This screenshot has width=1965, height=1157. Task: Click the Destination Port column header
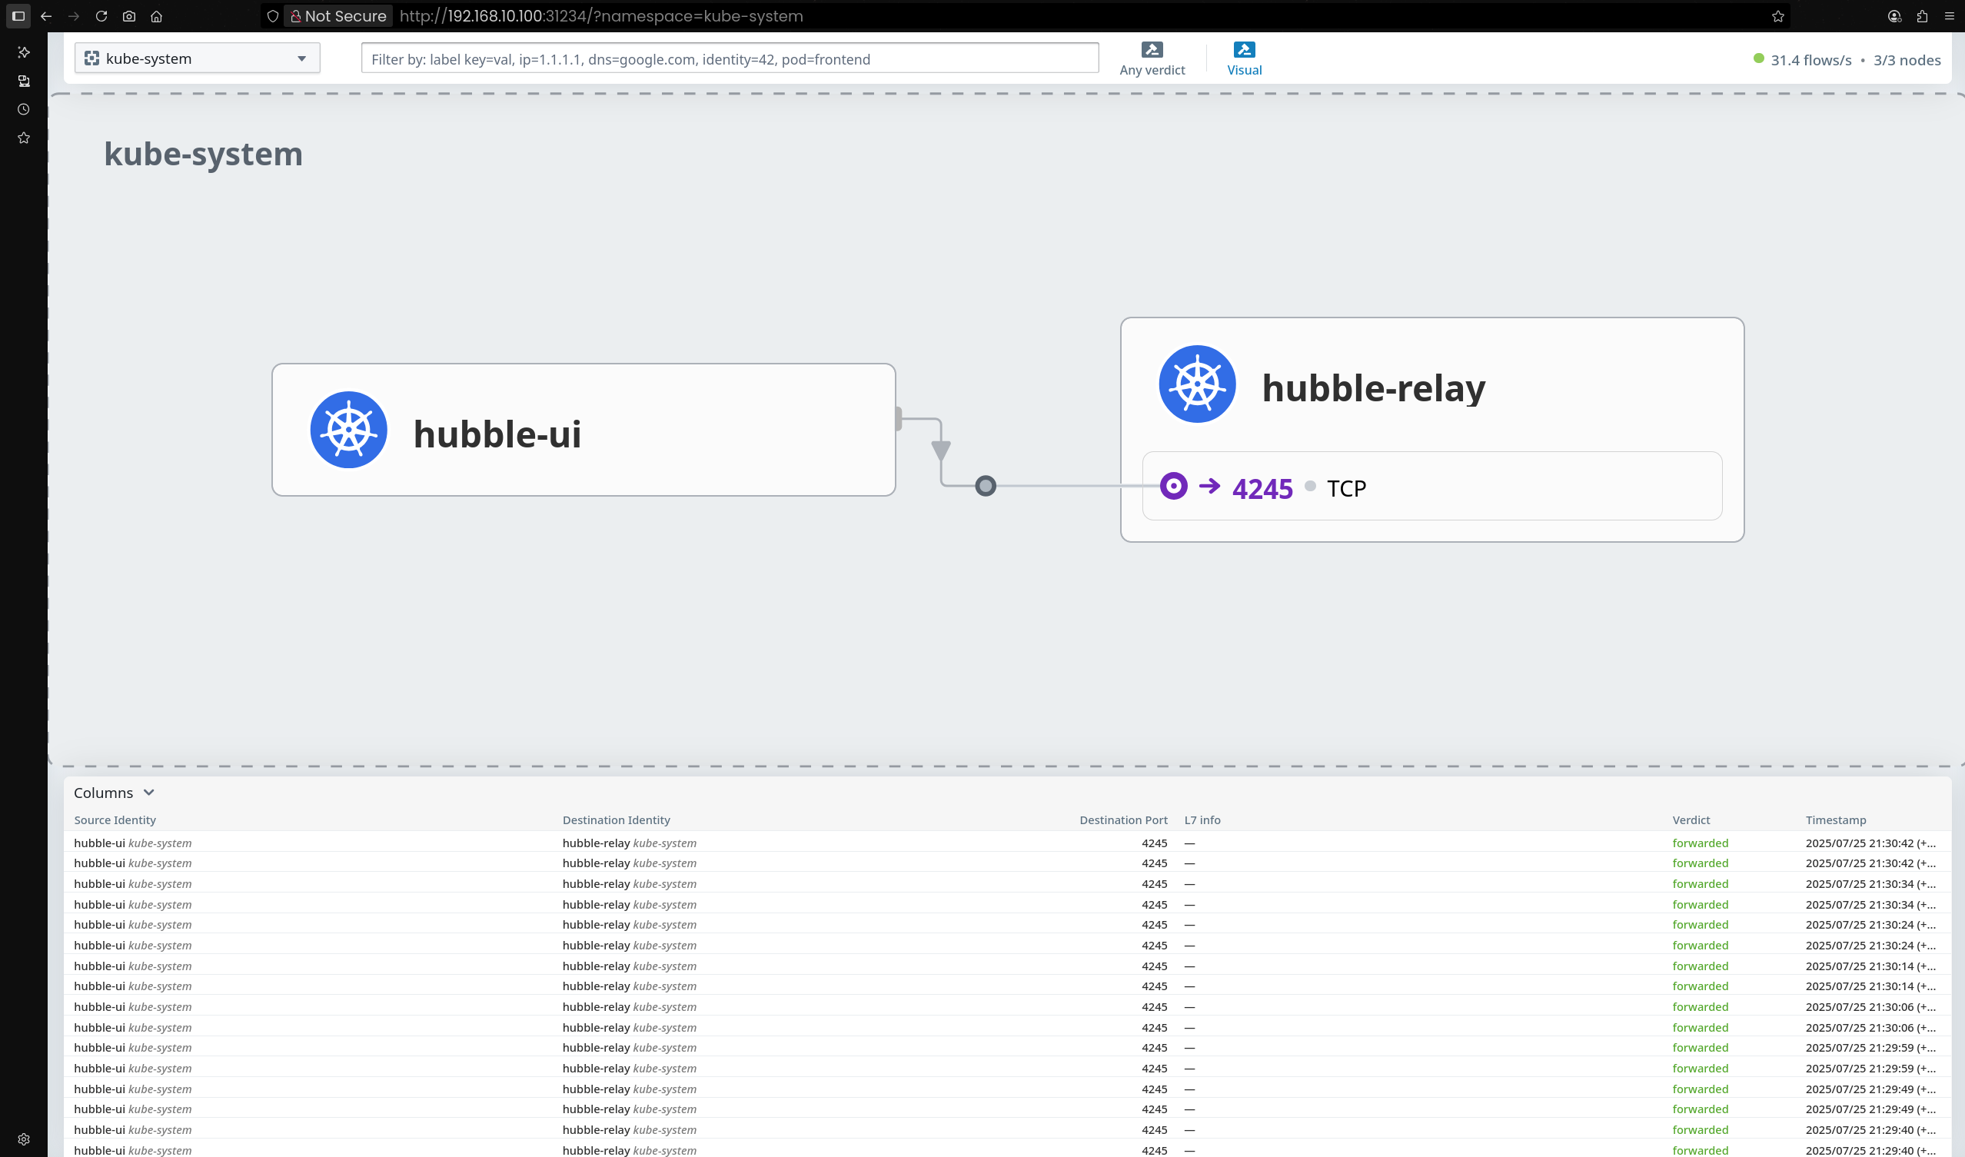[x=1124, y=820]
